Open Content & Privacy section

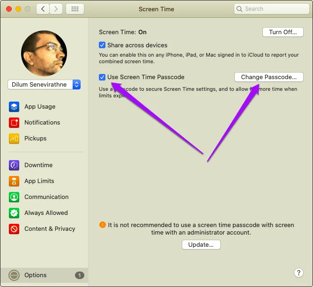coord(50,229)
